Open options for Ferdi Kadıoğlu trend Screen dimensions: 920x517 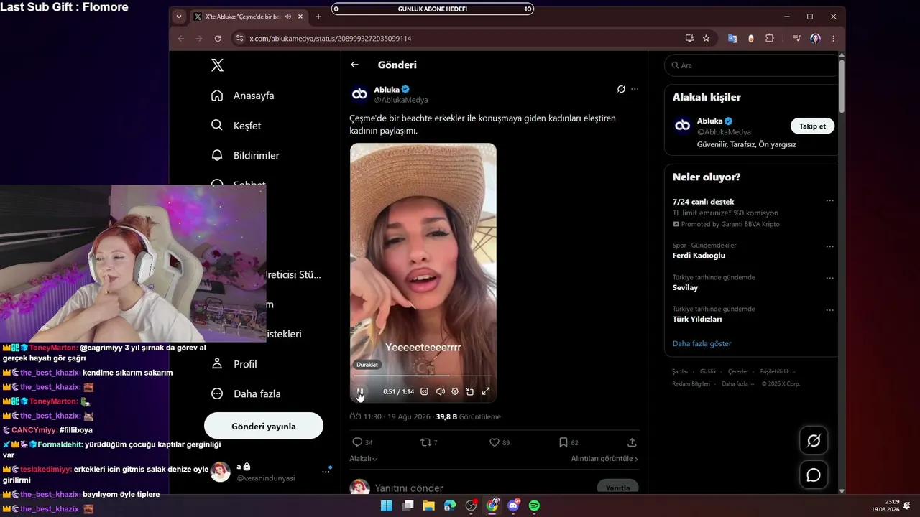pos(829,246)
